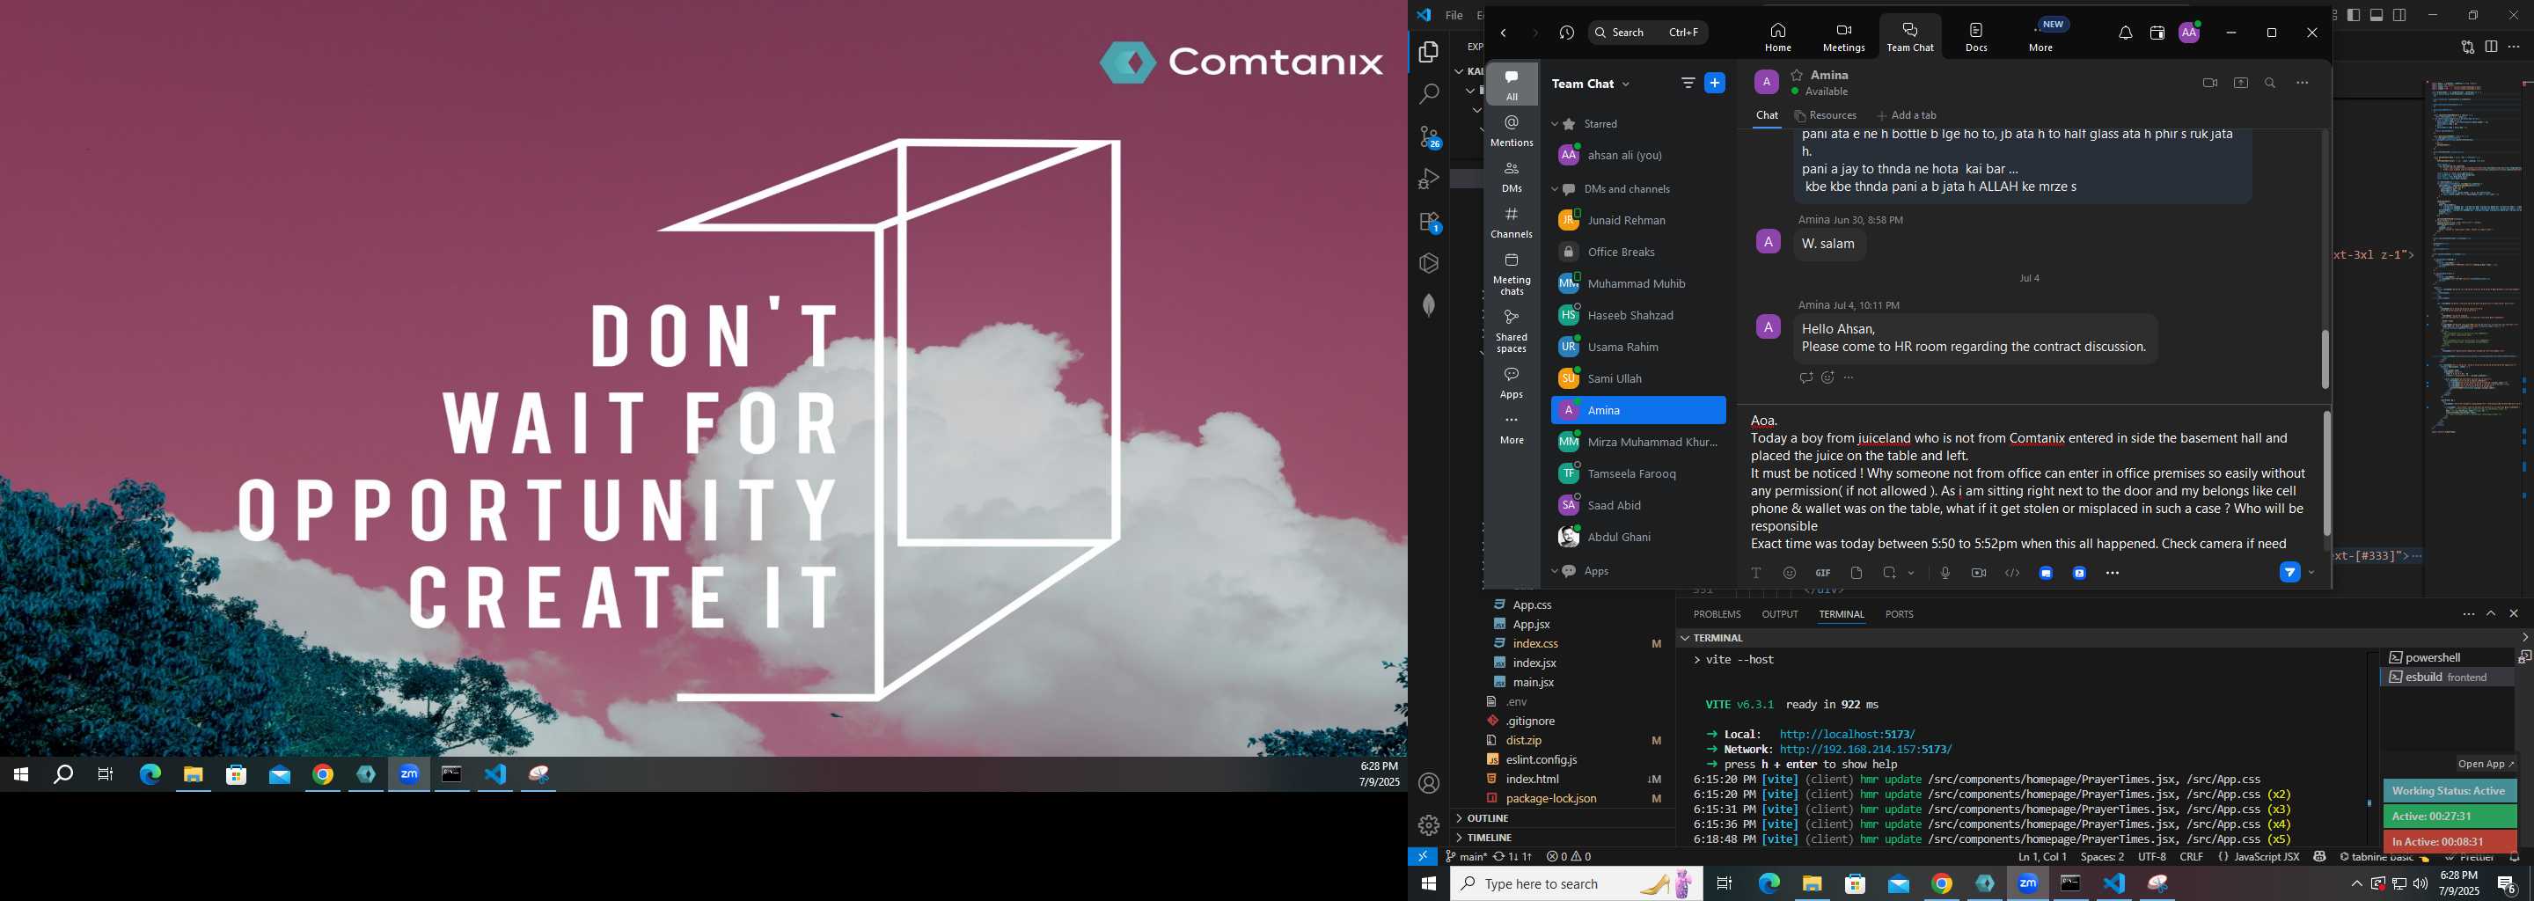Switch to Zoom Meetings tab
The height and width of the screenshot is (901, 2534).
[1843, 36]
